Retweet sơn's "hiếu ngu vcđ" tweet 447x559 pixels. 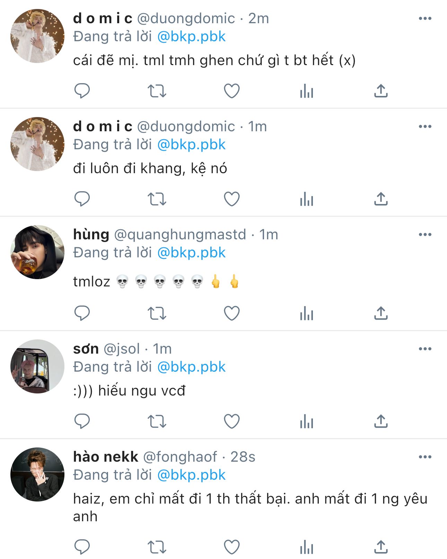tap(157, 422)
